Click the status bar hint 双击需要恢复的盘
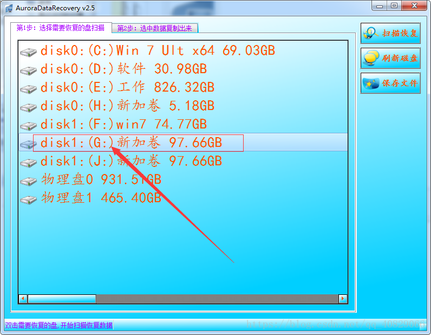The width and height of the screenshot is (431, 335). pos(59,325)
